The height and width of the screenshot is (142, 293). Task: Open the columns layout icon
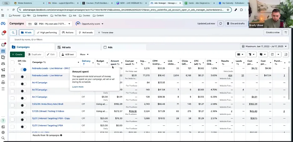(x=240, y=54)
